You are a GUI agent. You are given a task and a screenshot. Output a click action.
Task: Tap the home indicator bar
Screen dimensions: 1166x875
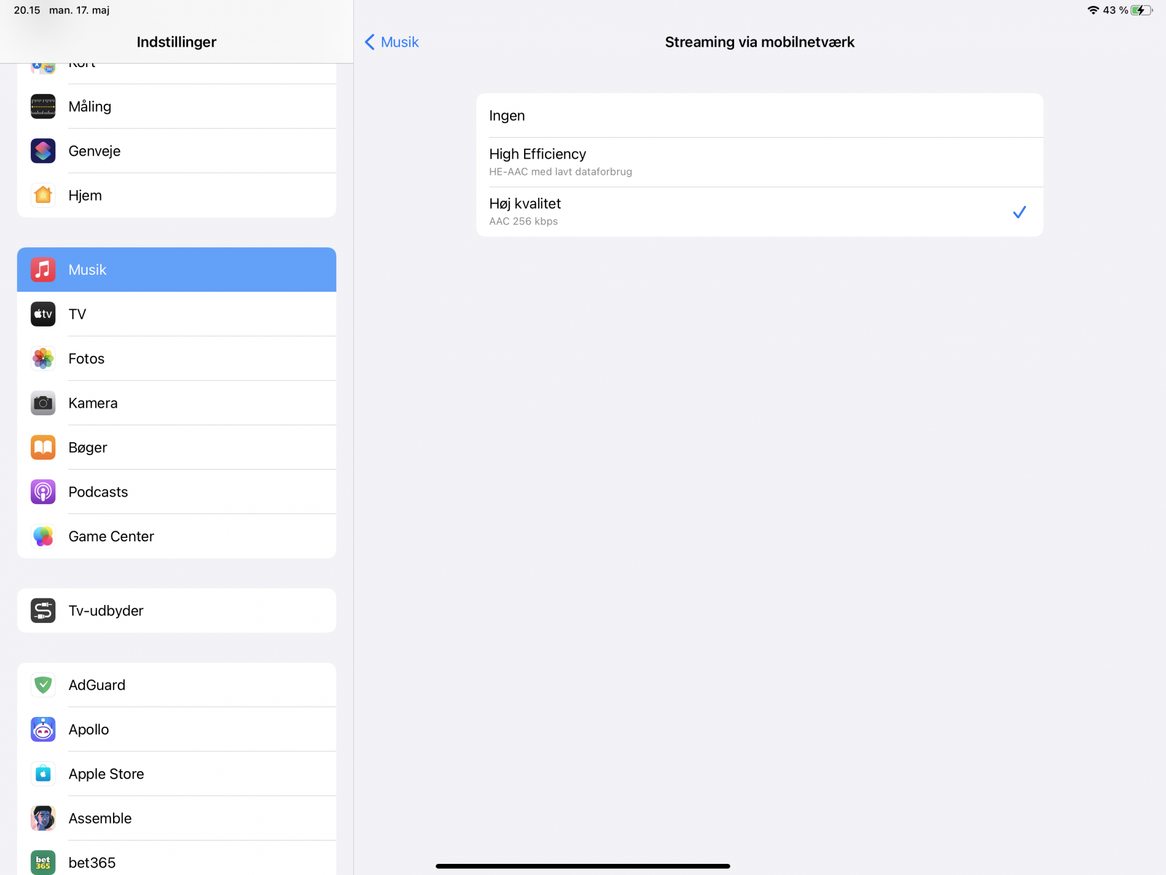[x=582, y=866]
